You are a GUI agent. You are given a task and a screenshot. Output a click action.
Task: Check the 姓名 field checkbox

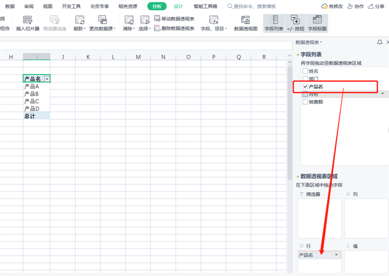tap(305, 71)
